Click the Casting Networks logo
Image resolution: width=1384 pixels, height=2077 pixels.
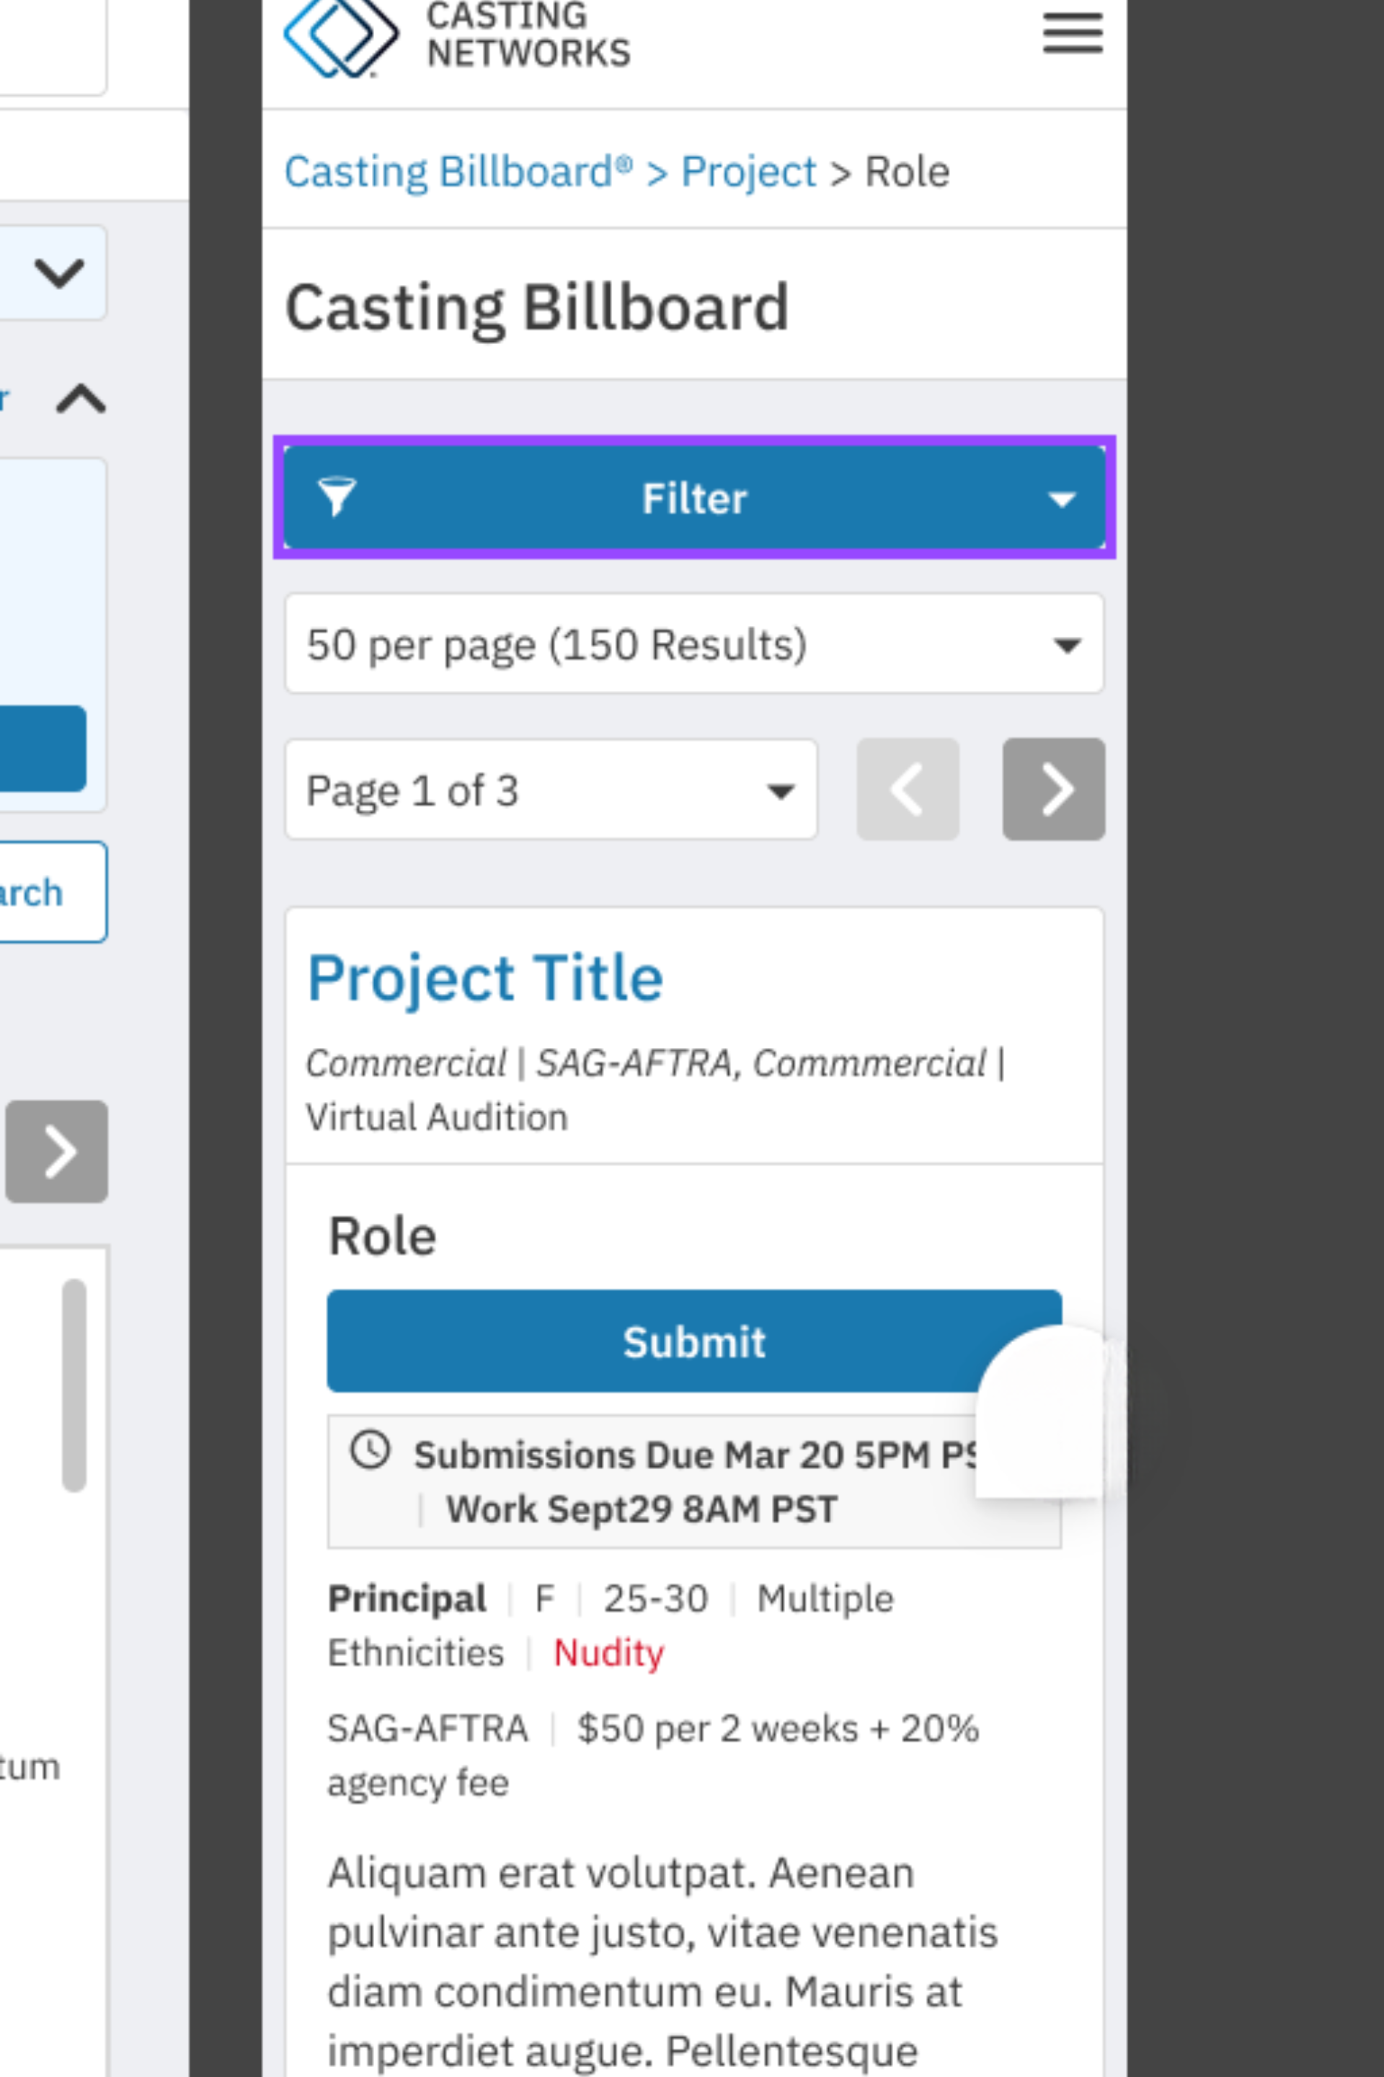457,37
